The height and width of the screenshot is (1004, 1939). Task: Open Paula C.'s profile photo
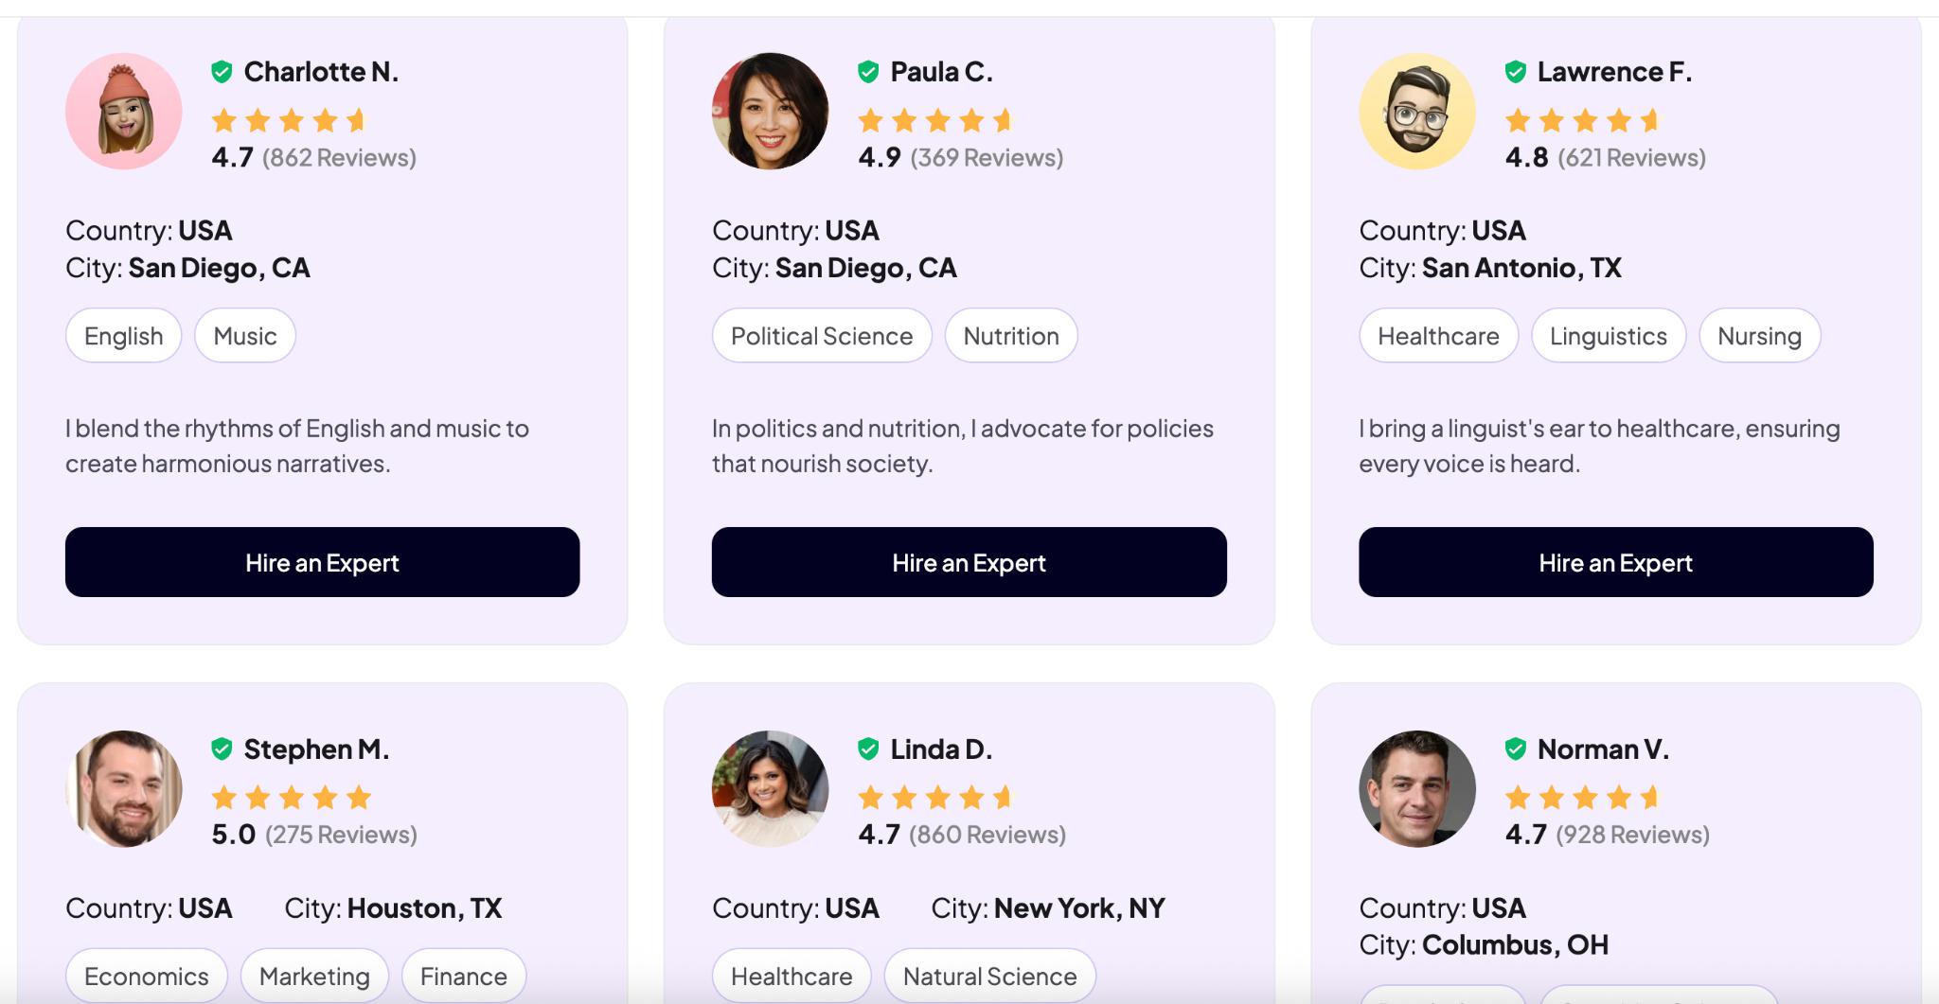pyautogui.click(x=771, y=112)
